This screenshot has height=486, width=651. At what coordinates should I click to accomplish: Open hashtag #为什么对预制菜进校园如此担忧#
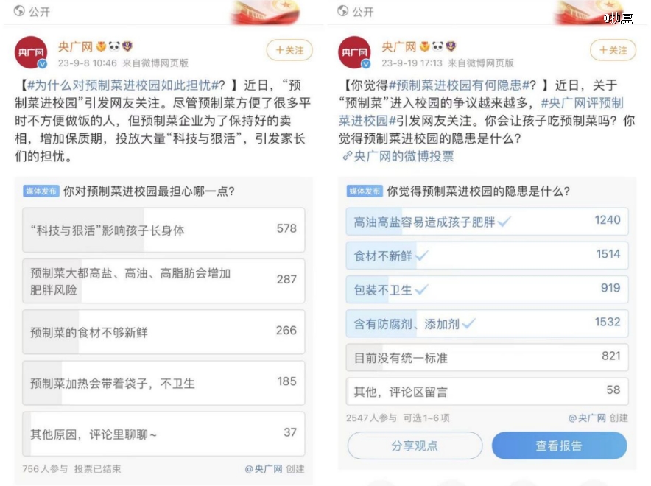pos(123,85)
